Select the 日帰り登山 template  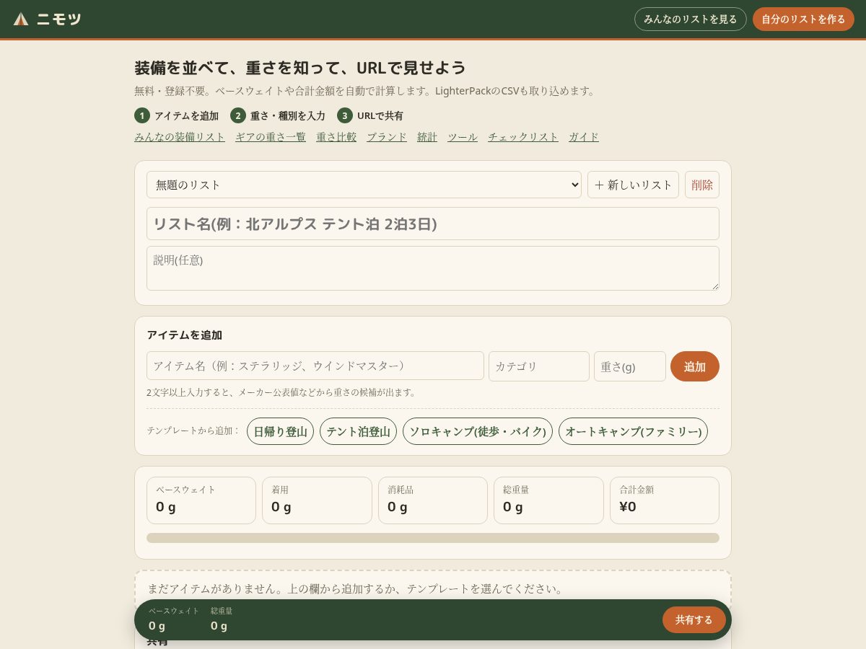[x=280, y=431]
